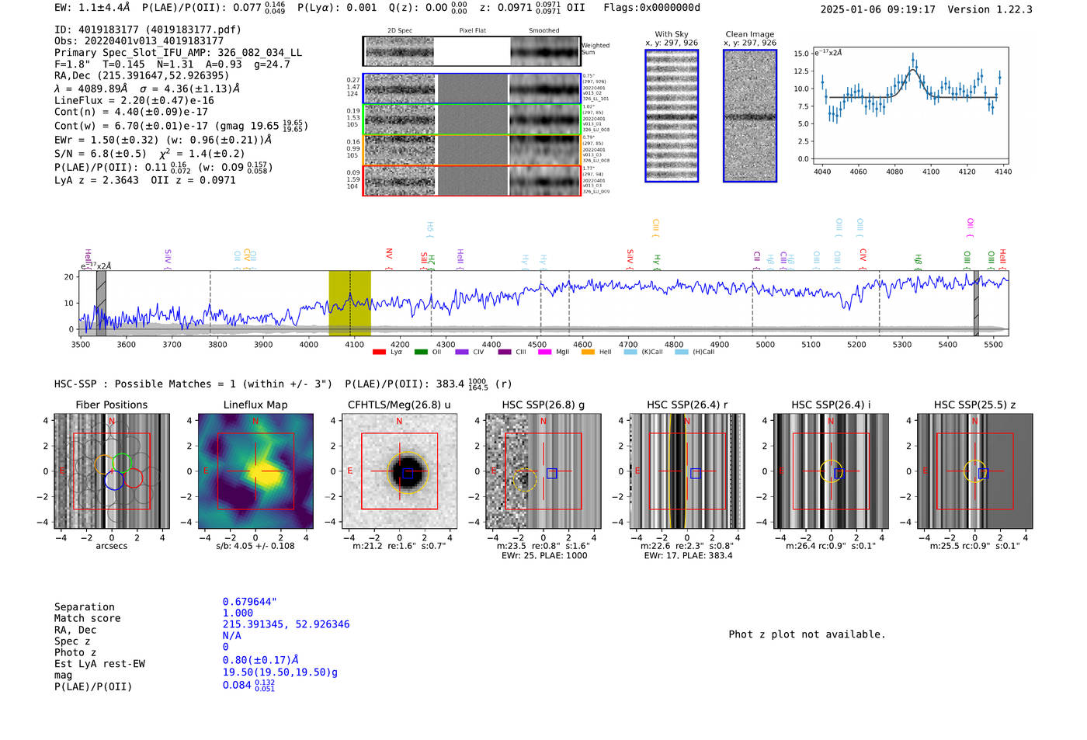
Task: Click the Primary Spec_Slot_IFU_AMP line
Action: [179, 53]
